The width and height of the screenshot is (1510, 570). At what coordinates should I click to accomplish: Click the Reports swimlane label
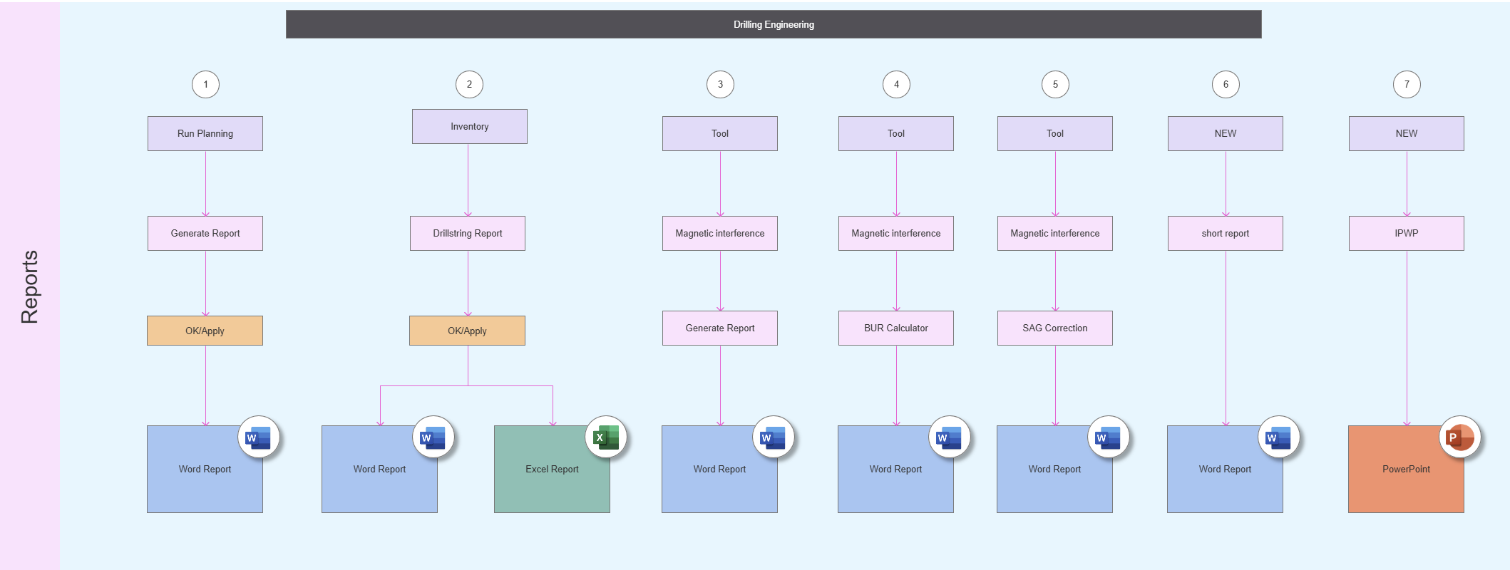click(x=29, y=286)
